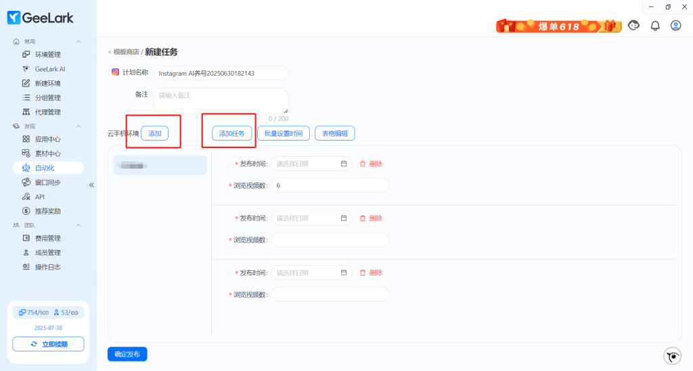Open the second 发布时间 date picker
The image size is (693, 371).
[311, 218]
